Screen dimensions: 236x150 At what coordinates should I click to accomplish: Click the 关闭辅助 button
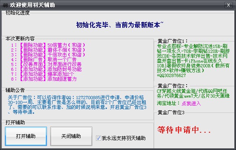(71, 136)
